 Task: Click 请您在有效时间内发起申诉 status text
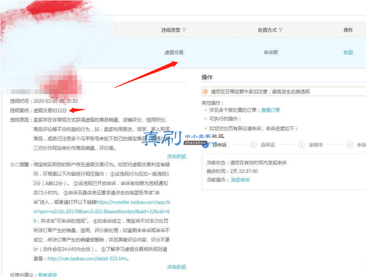click(x=258, y=163)
